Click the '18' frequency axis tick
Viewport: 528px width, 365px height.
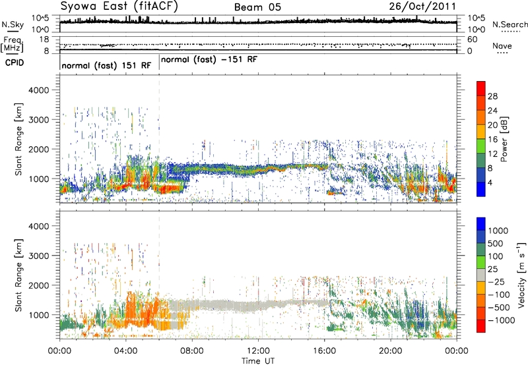[x=44, y=40]
